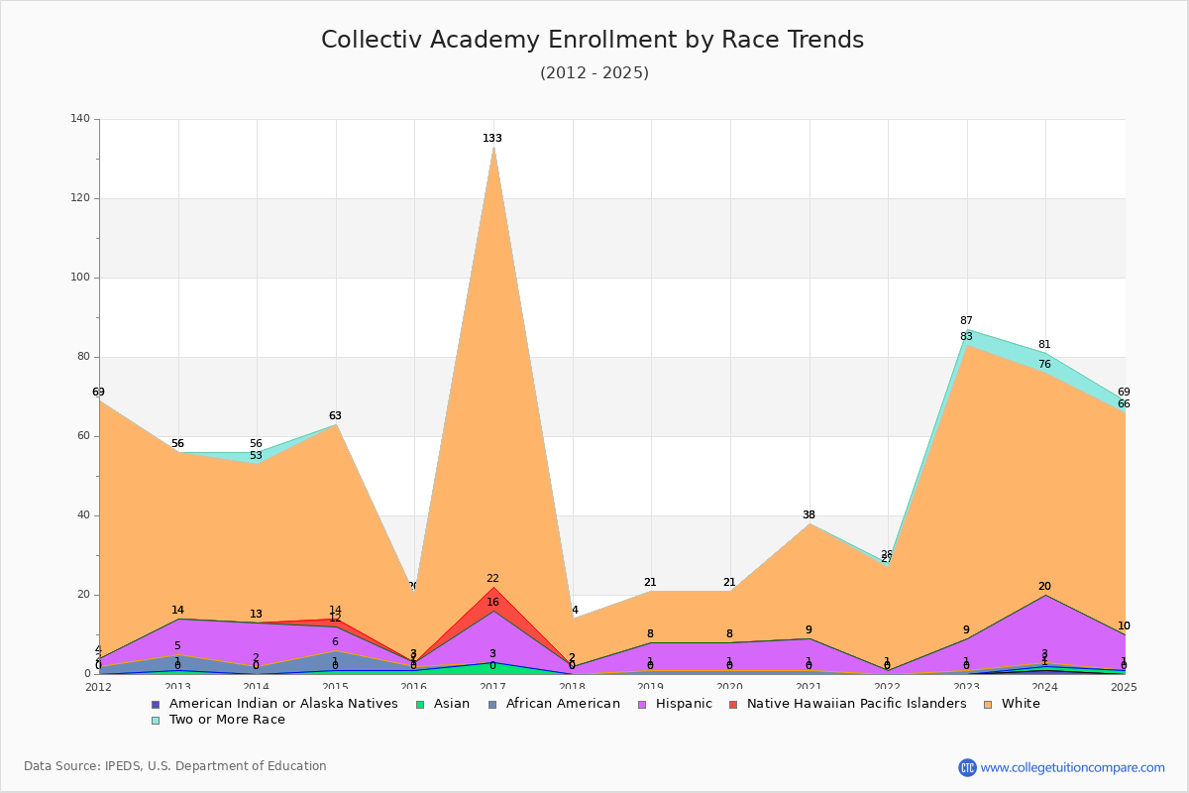The height and width of the screenshot is (793, 1189).
Task: Click the 83 data label at 2023
Action: pyautogui.click(x=966, y=336)
